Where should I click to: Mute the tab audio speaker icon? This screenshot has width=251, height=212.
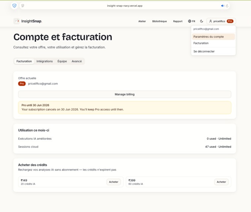click(x=222, y=6)
